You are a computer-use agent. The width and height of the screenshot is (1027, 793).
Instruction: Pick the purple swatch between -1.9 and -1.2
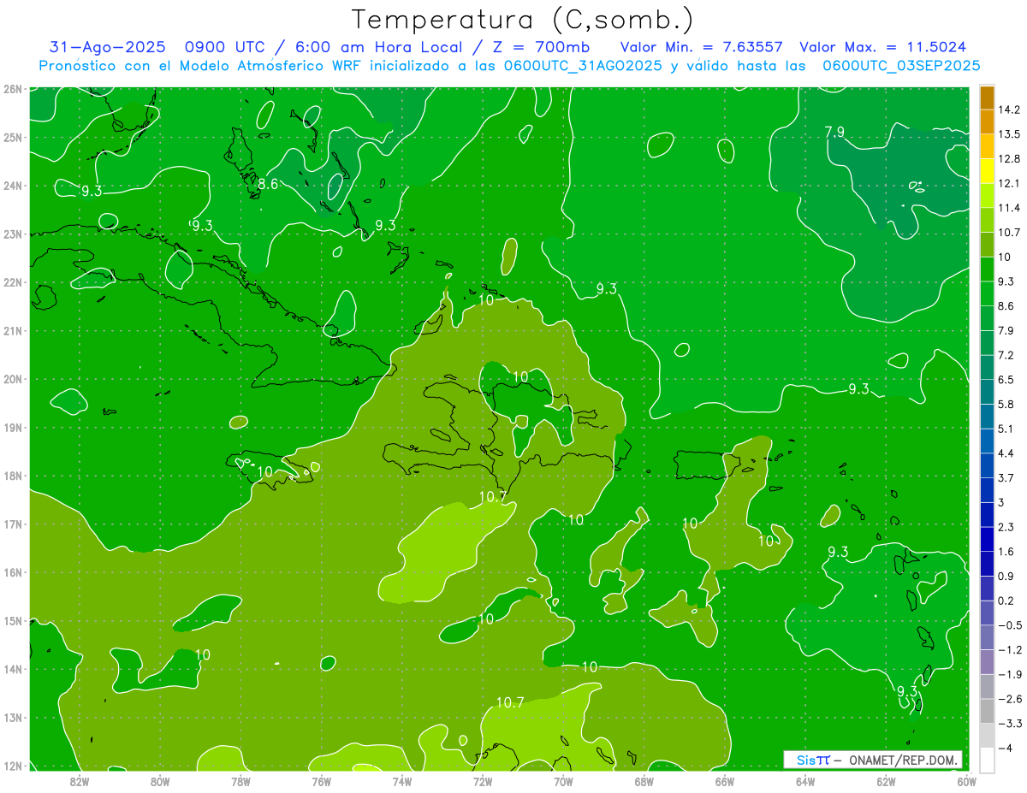987,662
